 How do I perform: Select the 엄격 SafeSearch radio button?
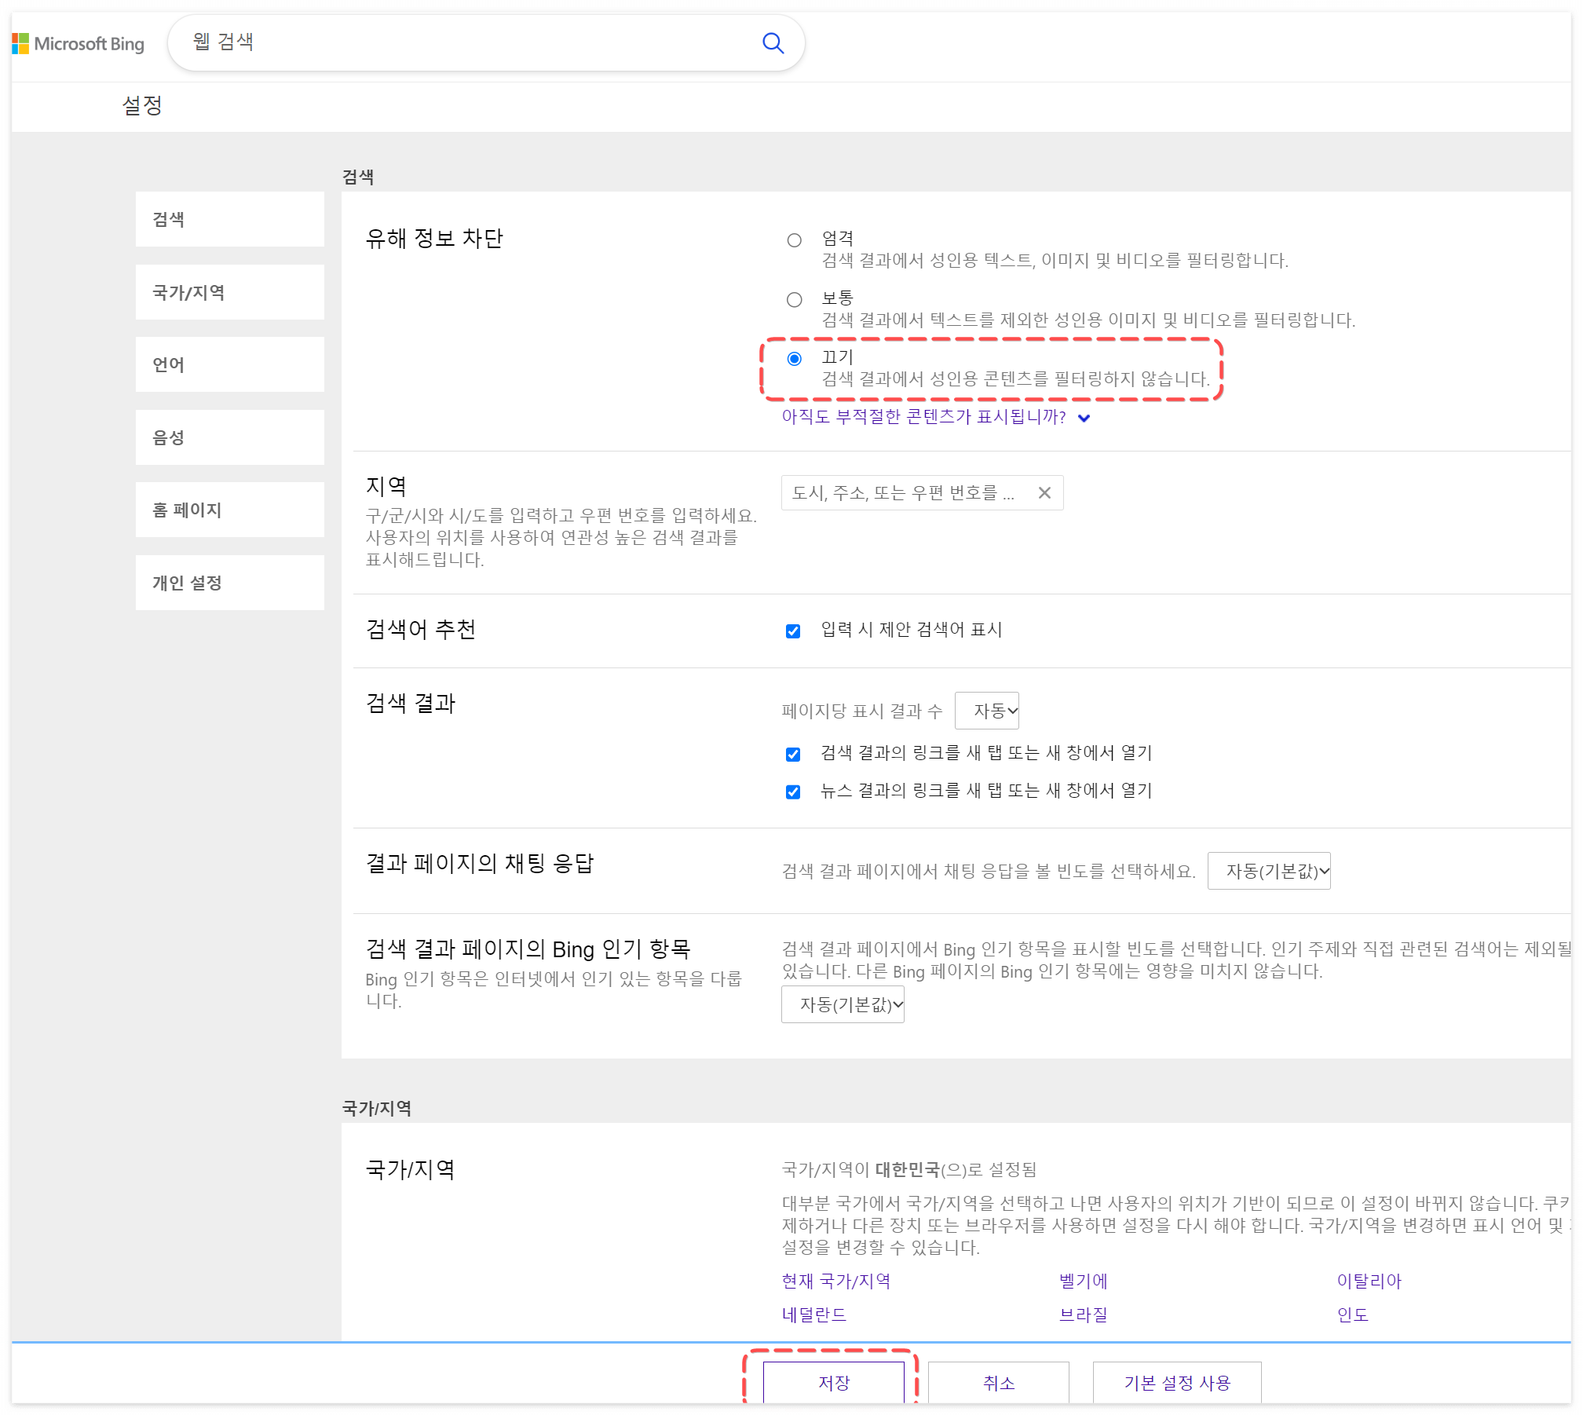794,240
